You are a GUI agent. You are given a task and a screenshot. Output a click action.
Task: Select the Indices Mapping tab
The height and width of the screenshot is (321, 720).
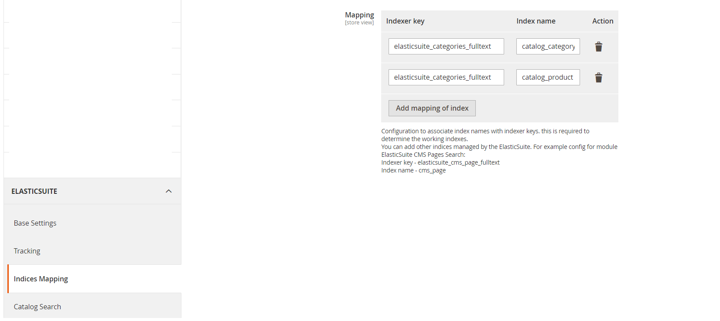[41, 279]
